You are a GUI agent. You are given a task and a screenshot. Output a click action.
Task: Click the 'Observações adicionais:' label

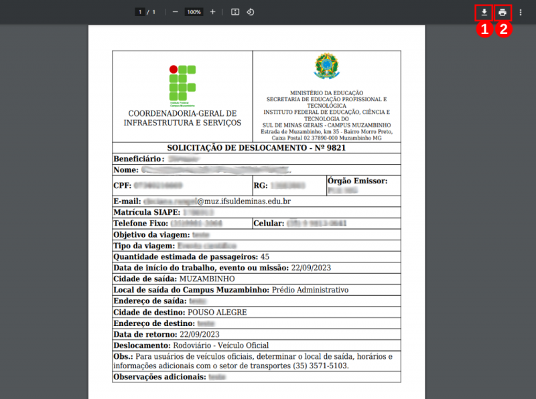click(160, 376)
